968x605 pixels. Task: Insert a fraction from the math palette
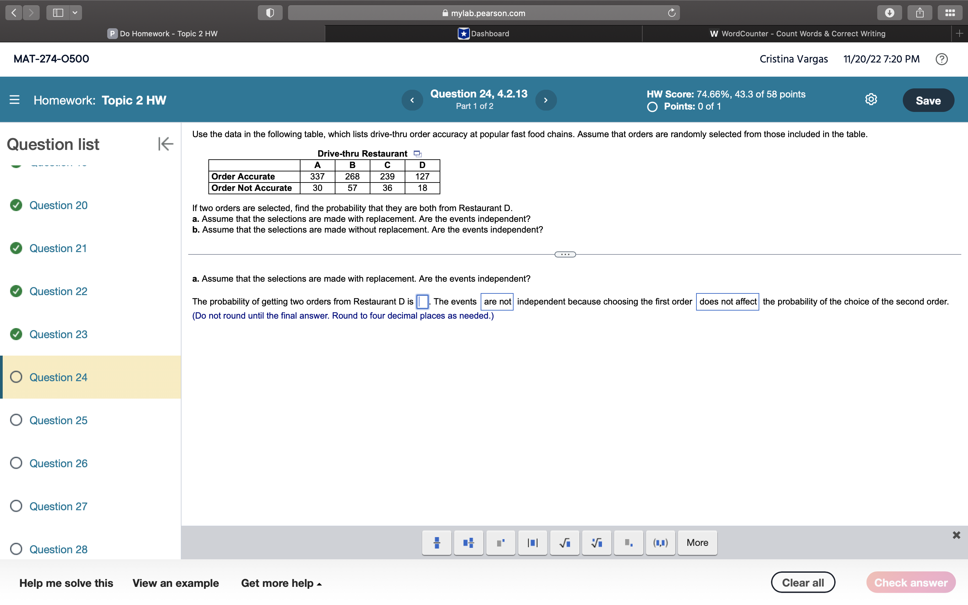436,542
